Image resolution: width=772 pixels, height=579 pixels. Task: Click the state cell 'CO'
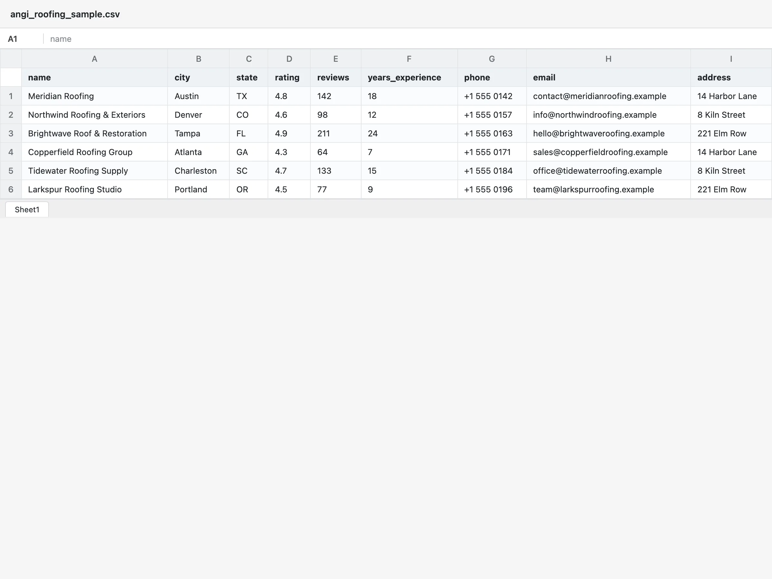click(x=249, y=115)
